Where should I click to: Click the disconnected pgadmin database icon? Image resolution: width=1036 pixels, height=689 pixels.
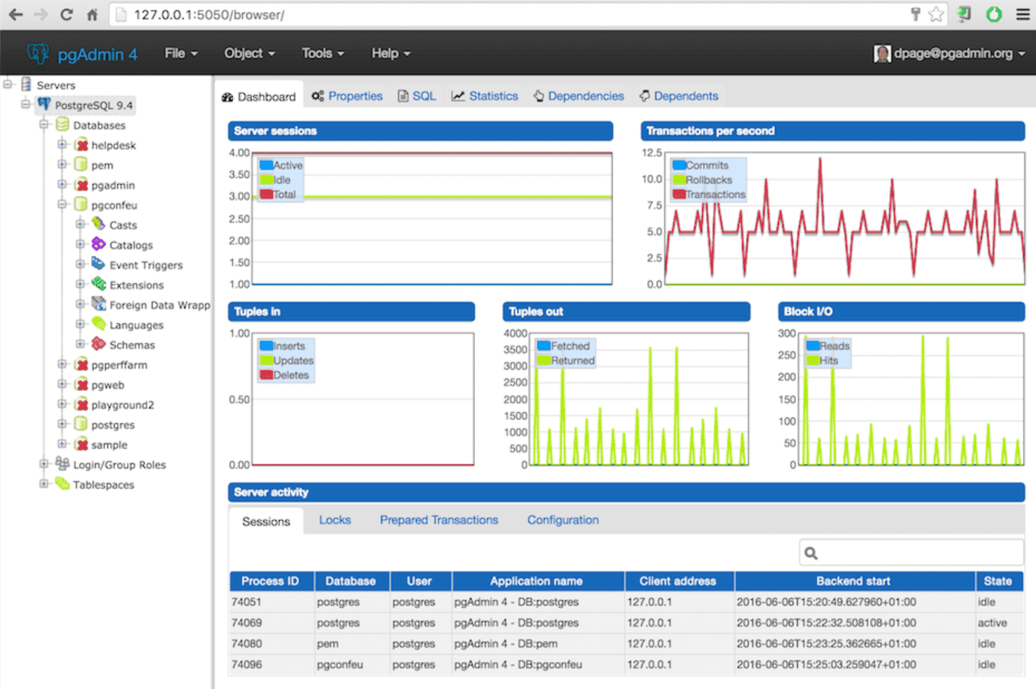pos(81,185)
